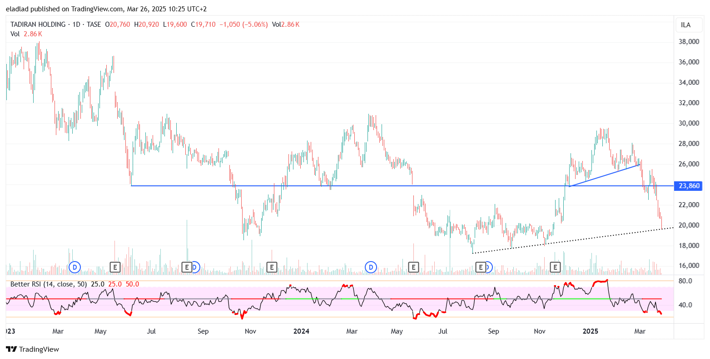Select the earnings marker near late May 2023
The height and width of the screenshot is (359, 710).
tap(115, 267)
